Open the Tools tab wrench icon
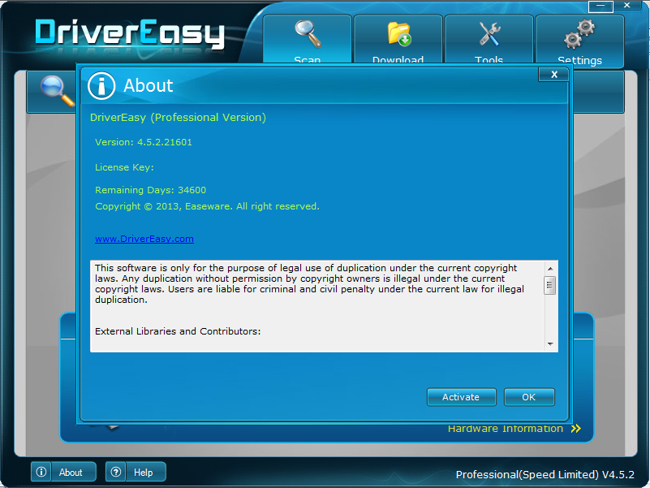Viewport: 650px width, 488px height. 489,33
